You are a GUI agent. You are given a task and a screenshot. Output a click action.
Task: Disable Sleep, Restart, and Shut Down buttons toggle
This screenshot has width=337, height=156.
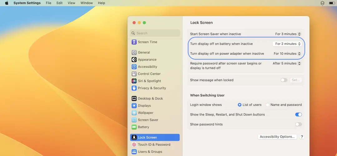(298, 115)
